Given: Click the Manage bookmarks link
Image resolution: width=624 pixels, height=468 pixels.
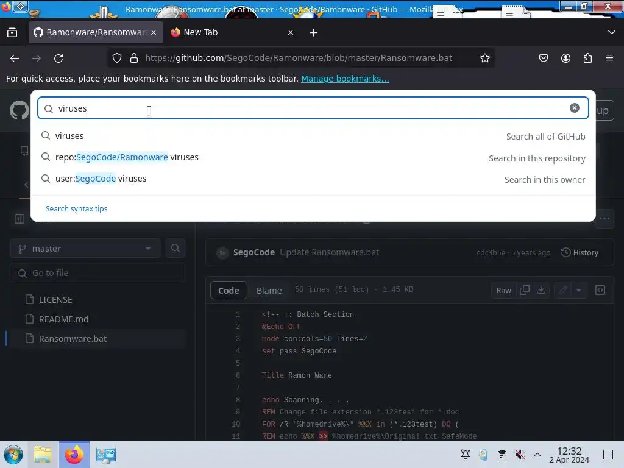Looking at the screenshot, I should click(345, 79).
